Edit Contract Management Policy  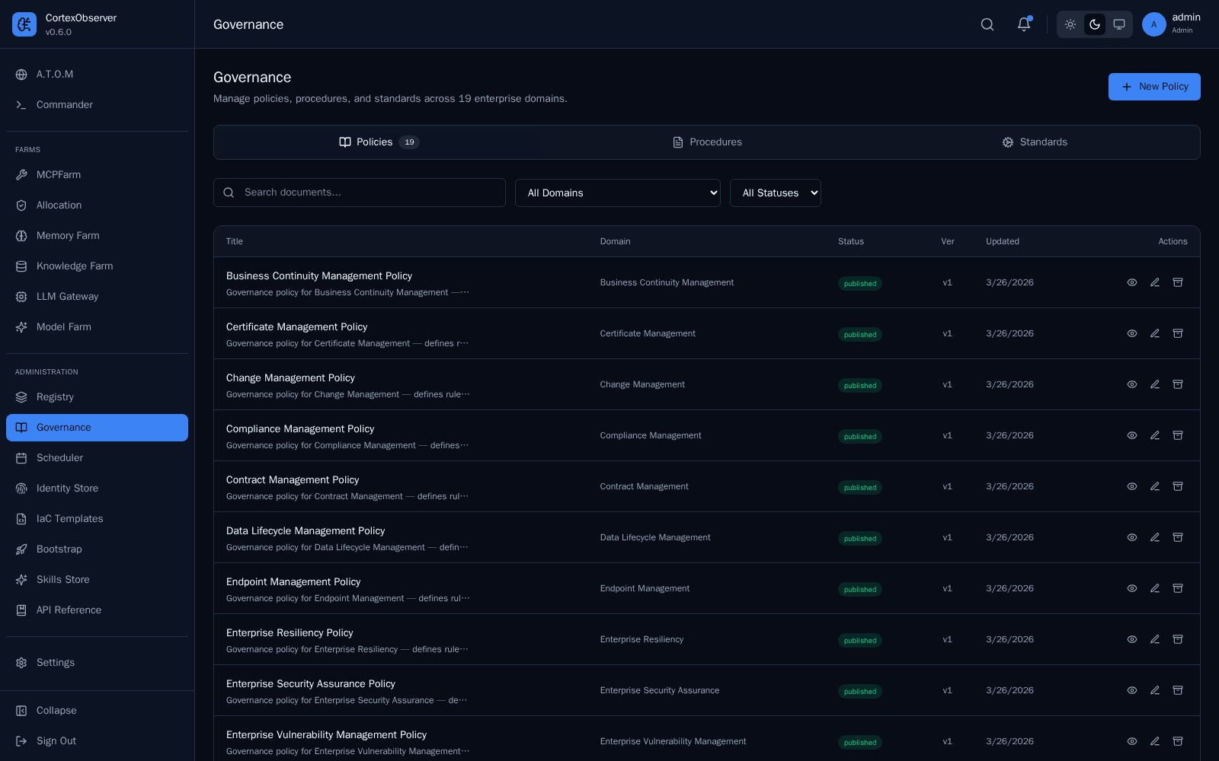click(x=1155, y=486)
